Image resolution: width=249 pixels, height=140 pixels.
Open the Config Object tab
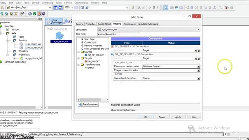click(104, 24)
